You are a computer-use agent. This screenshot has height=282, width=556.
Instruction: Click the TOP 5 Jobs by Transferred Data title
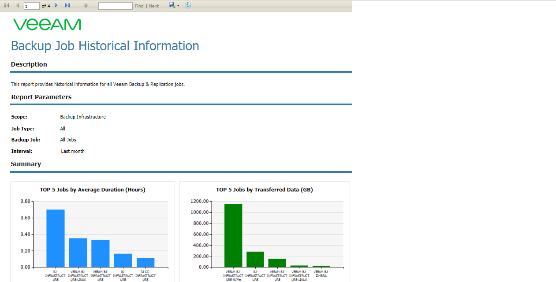click(x=265, y=190)
